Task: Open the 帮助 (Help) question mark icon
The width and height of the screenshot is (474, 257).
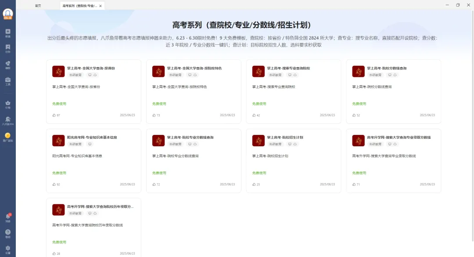Action: tap(8, 233)
